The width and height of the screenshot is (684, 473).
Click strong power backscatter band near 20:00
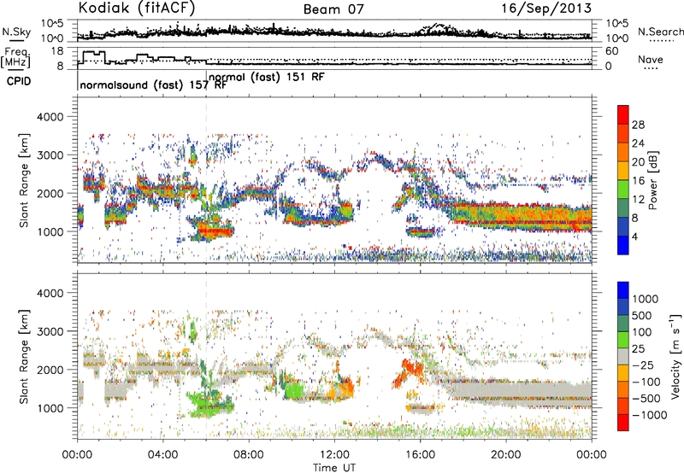[506, 216]
